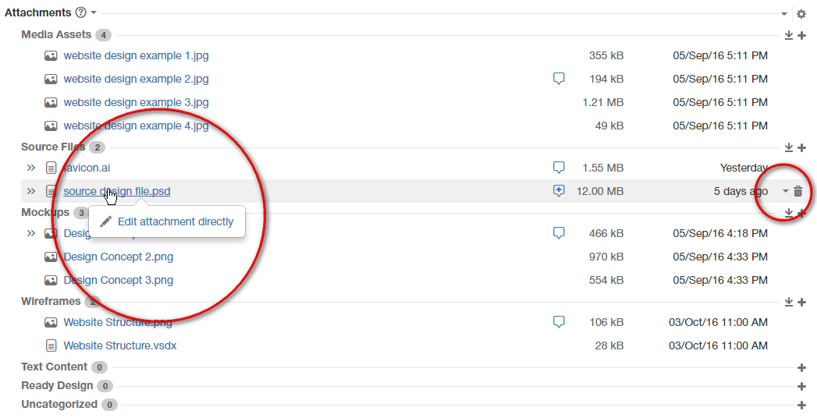Add attachment to Text Content category
The image size is (817, 418).
(801, 367)
